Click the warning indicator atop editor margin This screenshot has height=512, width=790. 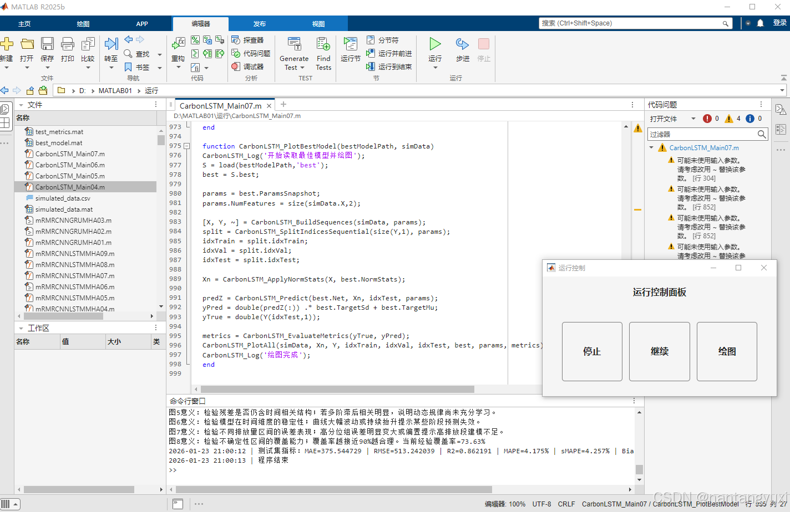click(638, 128)
